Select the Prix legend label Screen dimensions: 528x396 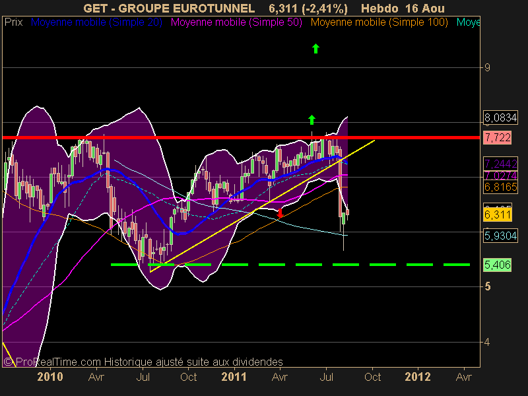(13, 22)
